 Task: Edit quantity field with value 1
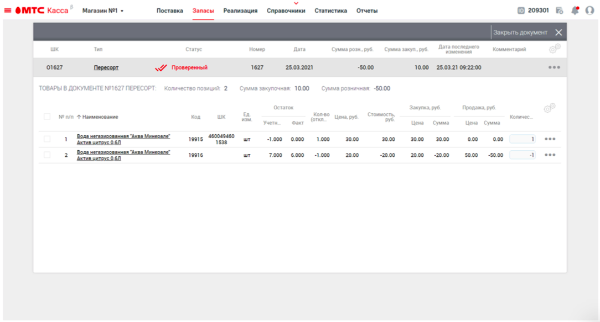pos(523,139)
